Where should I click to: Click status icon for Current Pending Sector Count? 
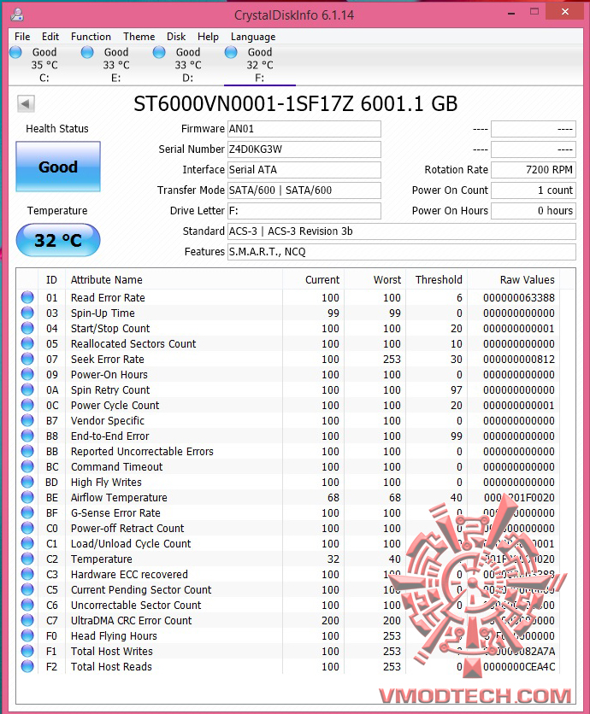pos(27,589)
